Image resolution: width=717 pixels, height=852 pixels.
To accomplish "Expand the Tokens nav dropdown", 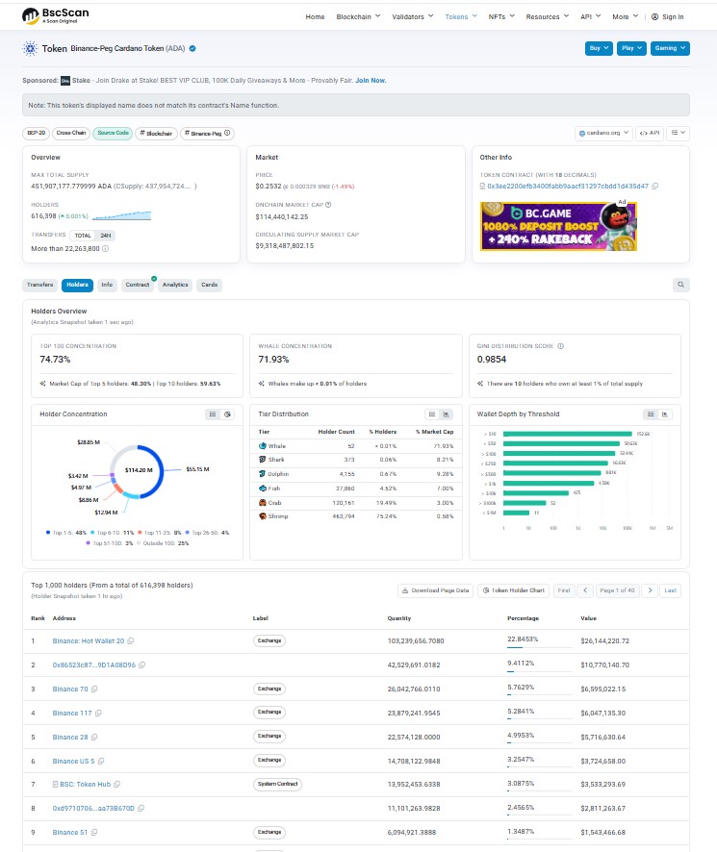I will click(x=461, y=17).
